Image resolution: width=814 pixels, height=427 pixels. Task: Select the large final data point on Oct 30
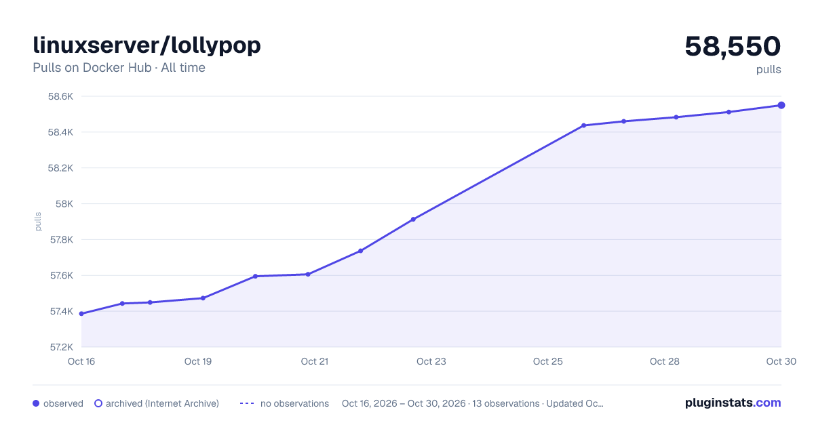[x=781, y=105]
